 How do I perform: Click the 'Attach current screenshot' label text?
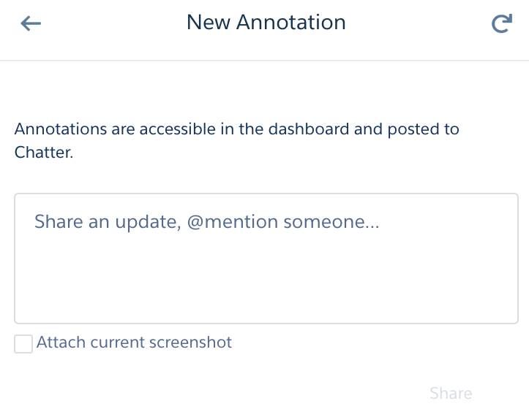[x=134, y=343]
